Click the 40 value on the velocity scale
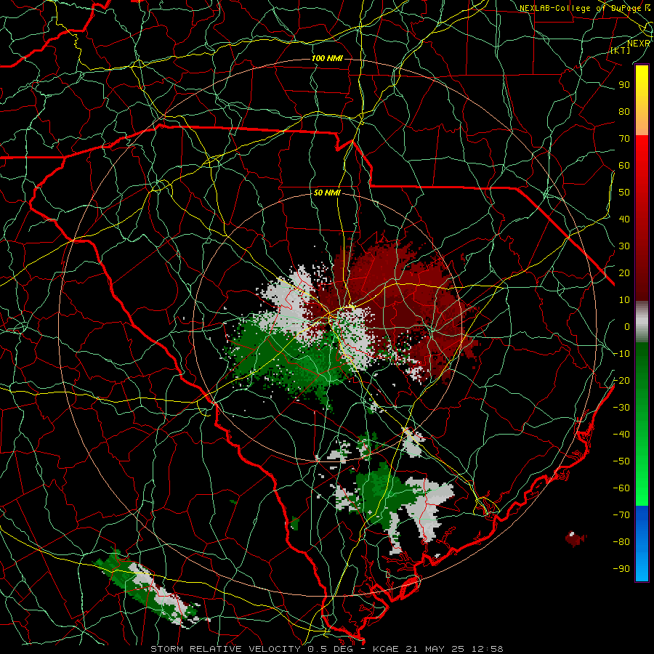 click(x=624, y=219)
